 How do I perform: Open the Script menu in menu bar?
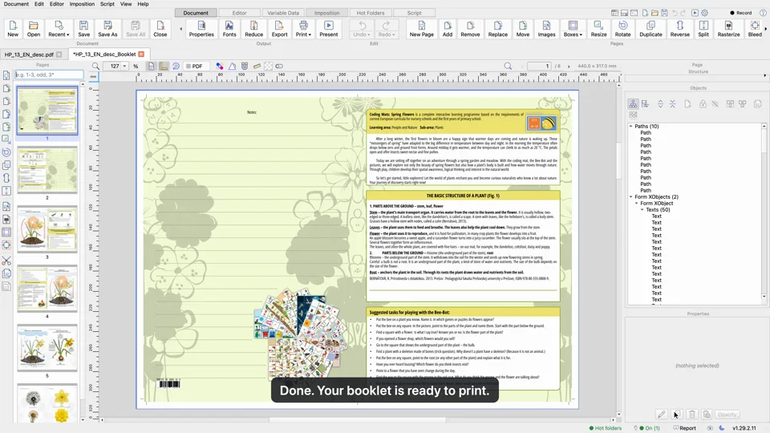[107, 4]
